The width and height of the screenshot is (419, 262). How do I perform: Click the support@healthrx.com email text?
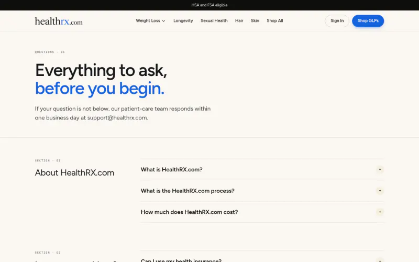pos(117,117)
